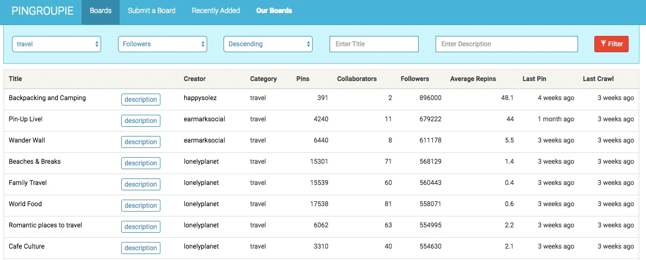Viewport: 646px width, 260px height.
Task: Open description of Wander Wall board
Action: click(x=141, y=142)
